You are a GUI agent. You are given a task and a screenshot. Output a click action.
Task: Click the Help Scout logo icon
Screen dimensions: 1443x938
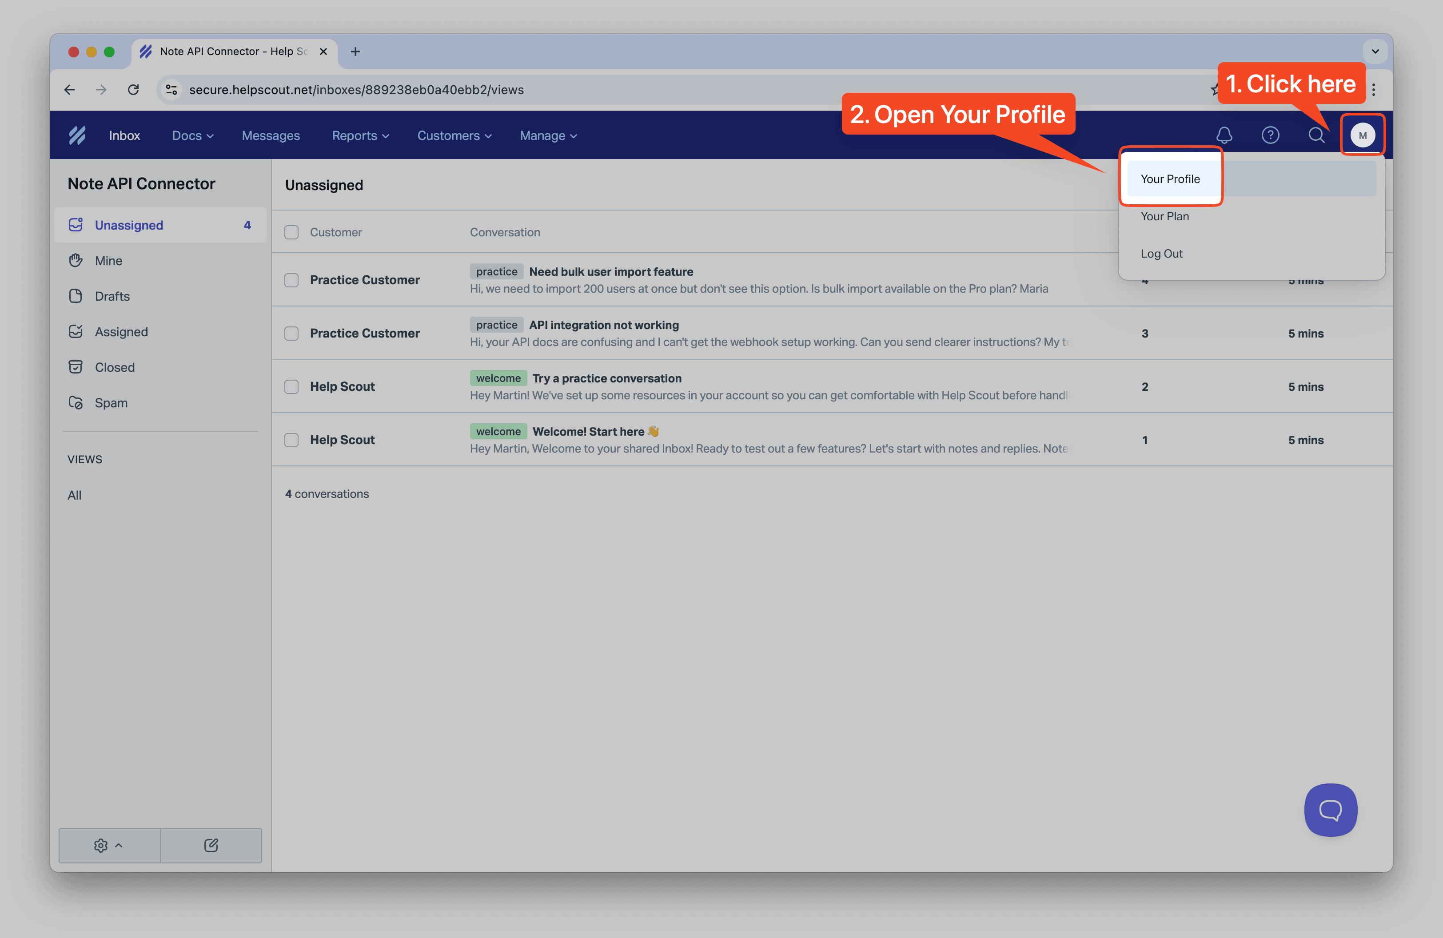77,135
